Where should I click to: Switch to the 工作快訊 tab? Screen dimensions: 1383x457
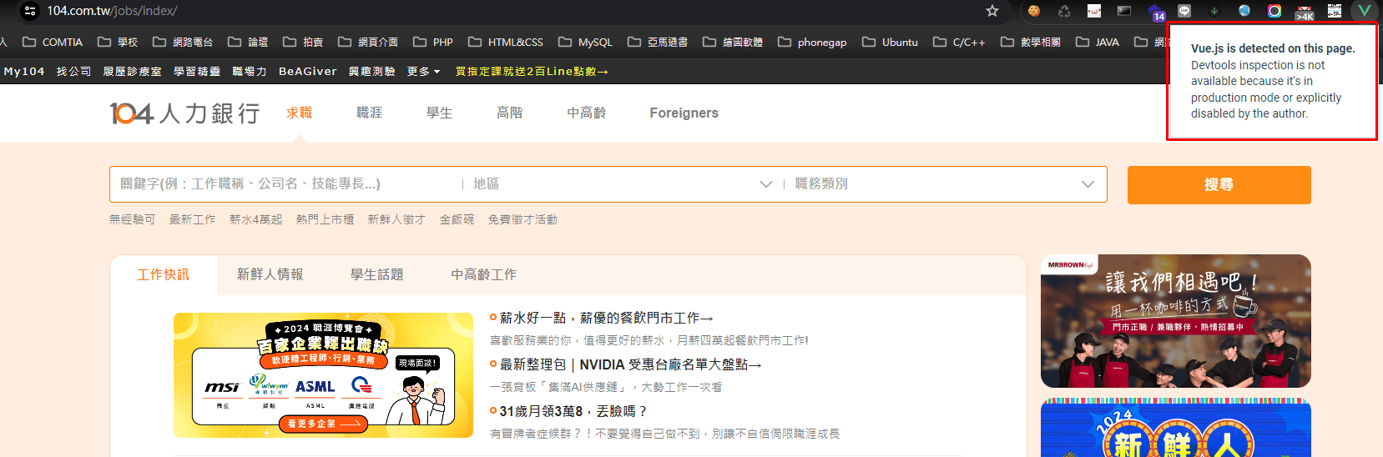pos(164,274)
